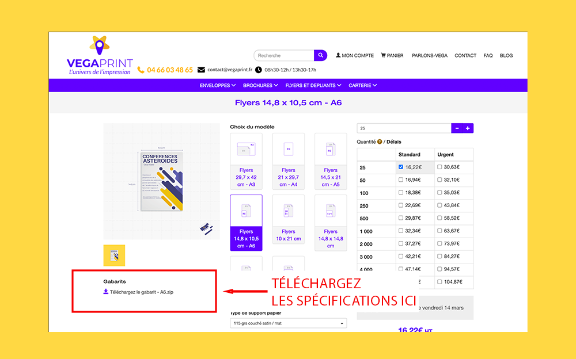576x359 pixels.
Task: Check Urgent 104,87€ option
Action: tap(439, 282)
